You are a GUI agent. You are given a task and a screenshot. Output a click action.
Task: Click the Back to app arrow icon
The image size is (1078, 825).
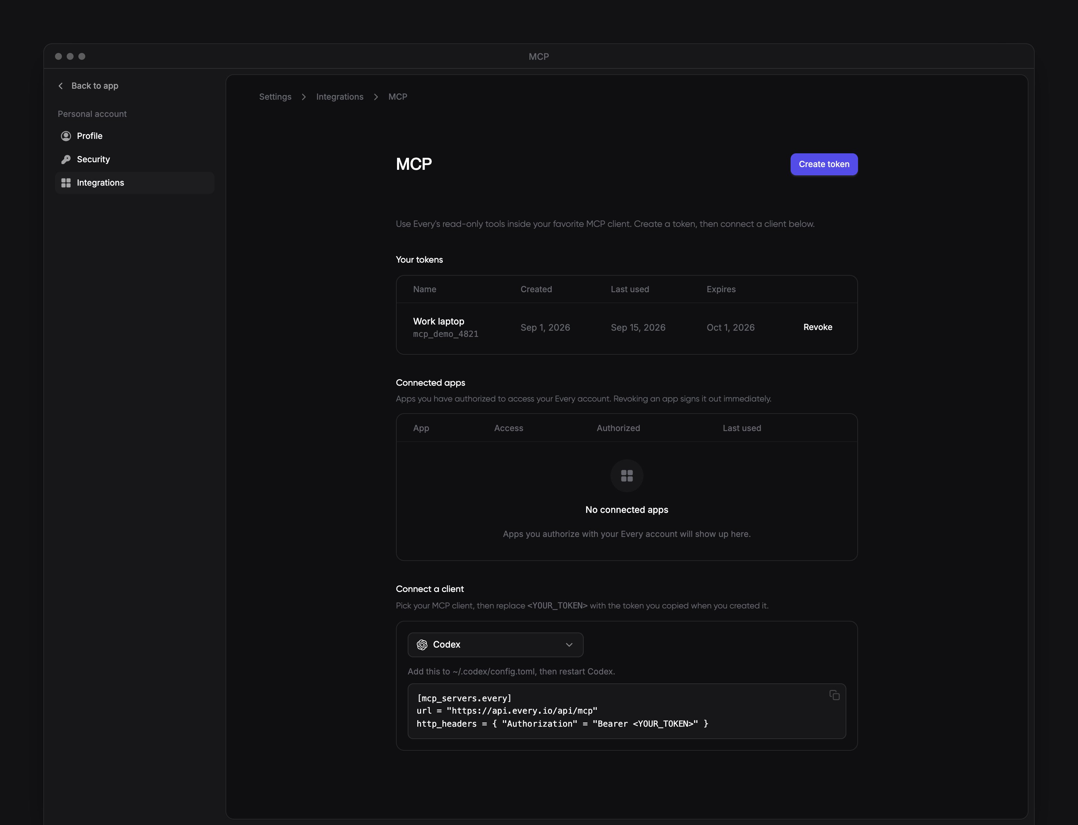[x=60, y=86]
